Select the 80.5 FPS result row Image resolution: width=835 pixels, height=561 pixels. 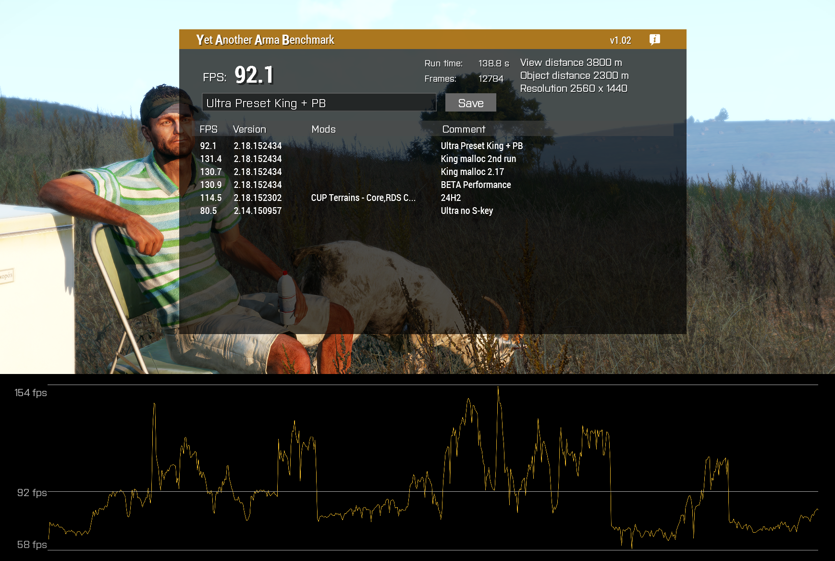(x=432, y=211)
